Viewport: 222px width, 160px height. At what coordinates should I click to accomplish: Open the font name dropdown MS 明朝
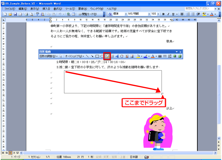(x=149, y=14)
